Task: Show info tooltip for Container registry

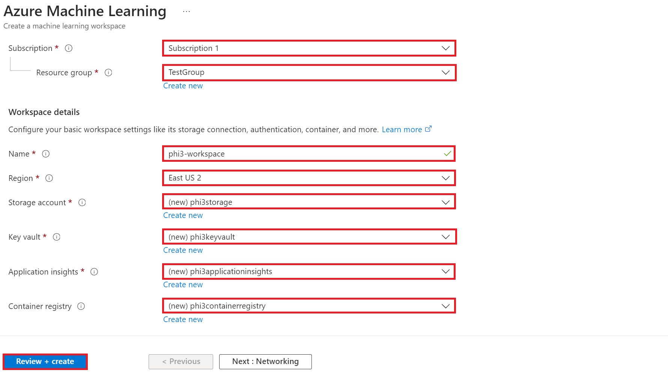Action: (x=81, y=306)
